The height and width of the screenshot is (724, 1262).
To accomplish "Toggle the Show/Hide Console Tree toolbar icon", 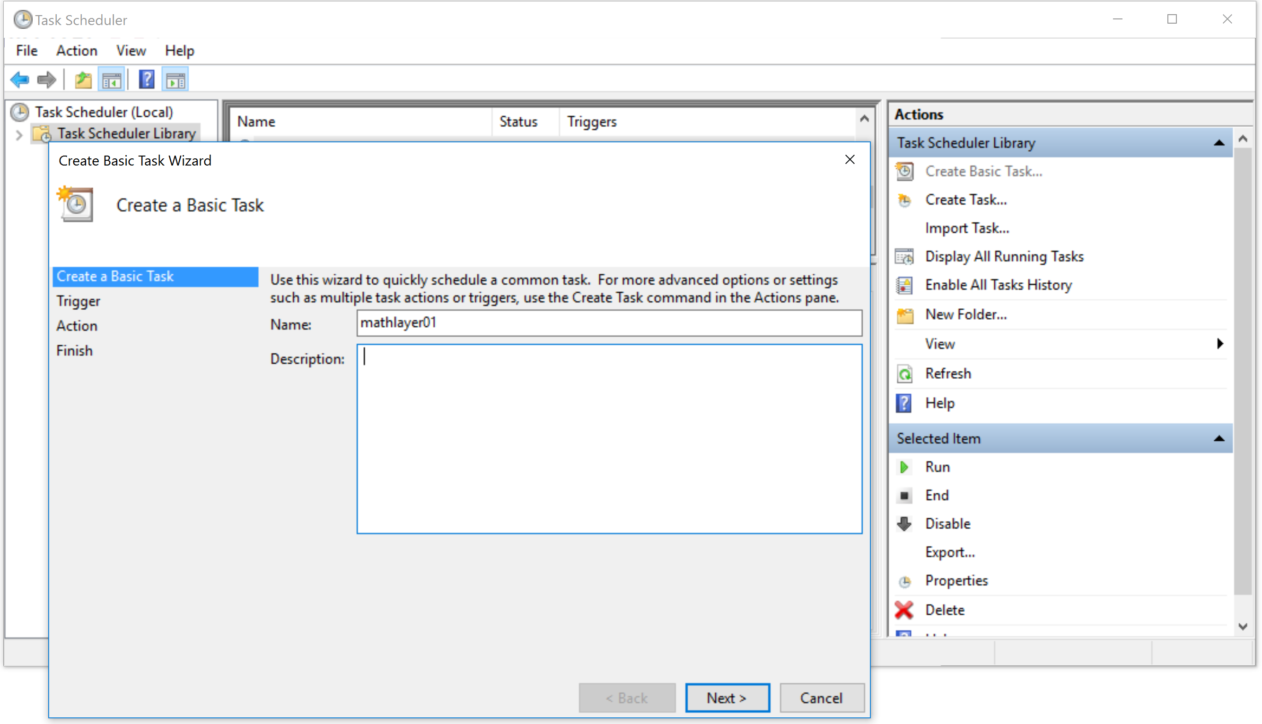I will pyautogui.click(x=111, y=79).
